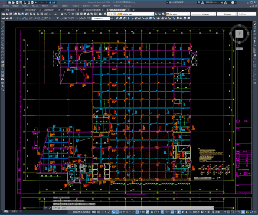The image size is (258, 215).
Task: Select the Move tool in Modify toolbar
Action: [255, 41]
